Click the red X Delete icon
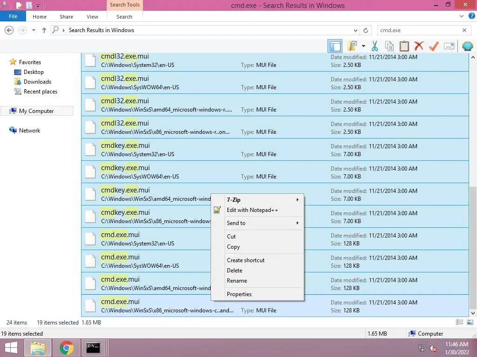This screenshot has height=357, width=477. point(419,46)
